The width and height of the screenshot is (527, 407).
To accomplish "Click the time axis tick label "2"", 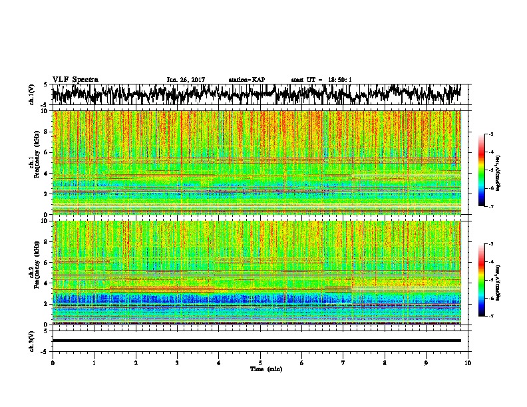I will pyautogui.click(x=136, y=363).
